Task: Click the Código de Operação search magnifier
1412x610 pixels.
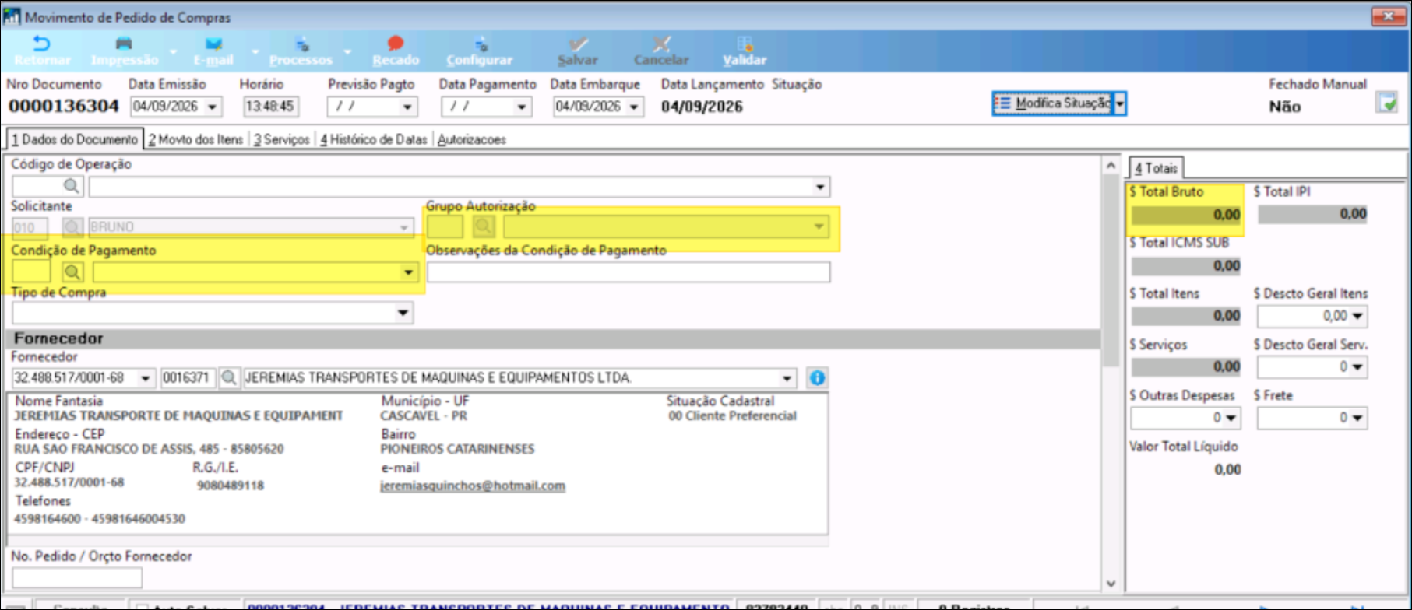Action: pos(72,187)
